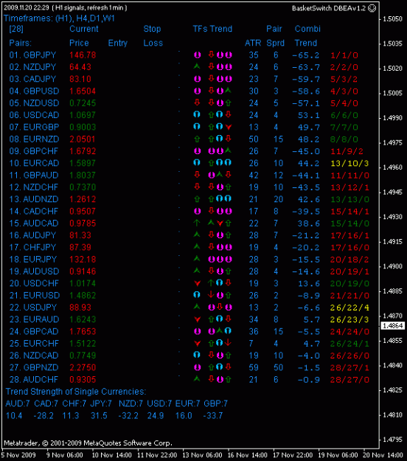
Task: Click the '2009.11.20 22:29' timestamp text
Action: 26,7
